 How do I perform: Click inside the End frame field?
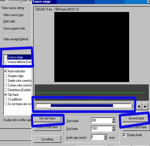click(101, 128)
